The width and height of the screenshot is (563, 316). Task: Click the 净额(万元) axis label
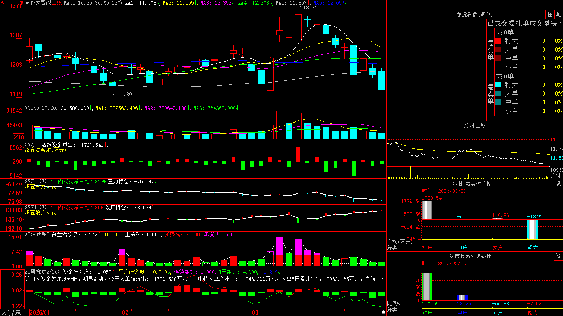[x=399, y=242]
